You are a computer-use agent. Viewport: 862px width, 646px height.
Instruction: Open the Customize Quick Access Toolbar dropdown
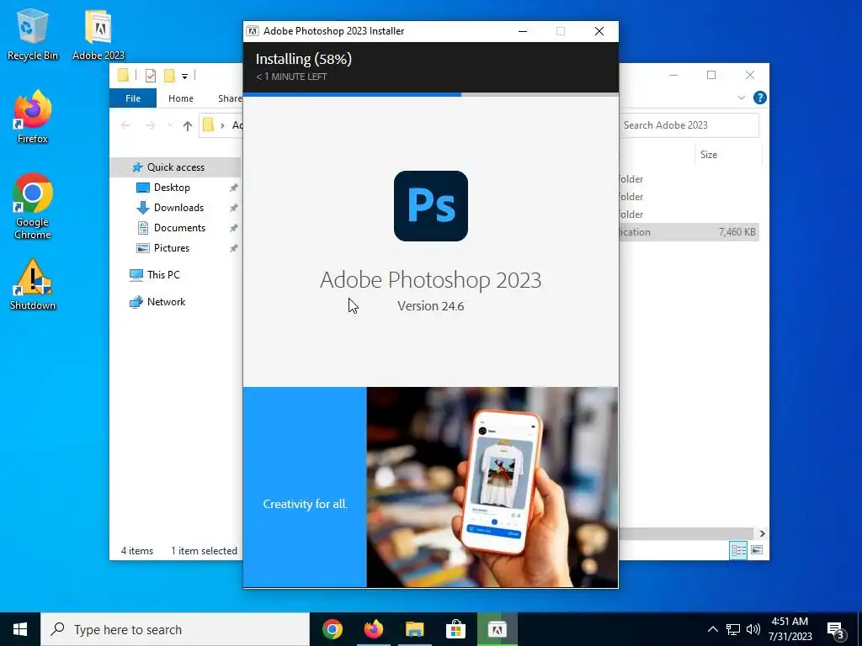click(x=184, y=76)
